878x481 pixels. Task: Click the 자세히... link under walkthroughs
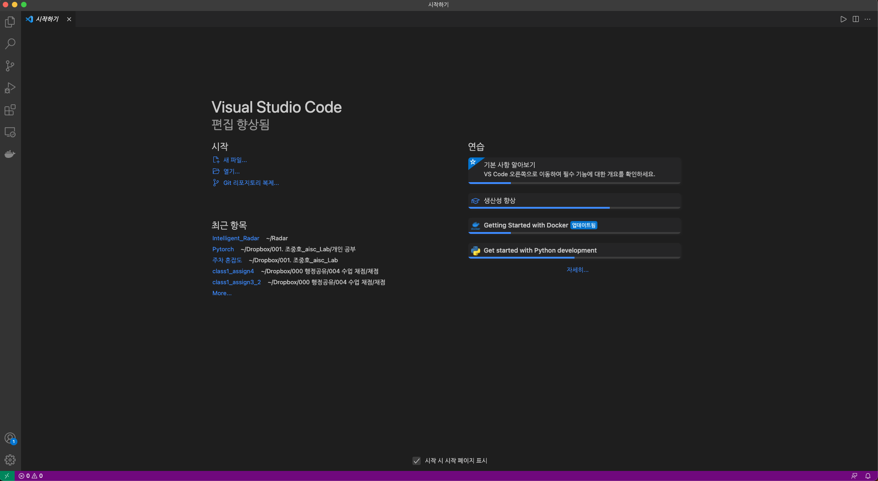578,270
